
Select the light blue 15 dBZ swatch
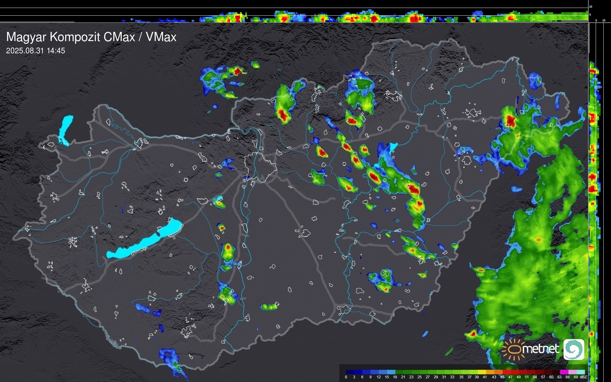(x=391, y=372)
